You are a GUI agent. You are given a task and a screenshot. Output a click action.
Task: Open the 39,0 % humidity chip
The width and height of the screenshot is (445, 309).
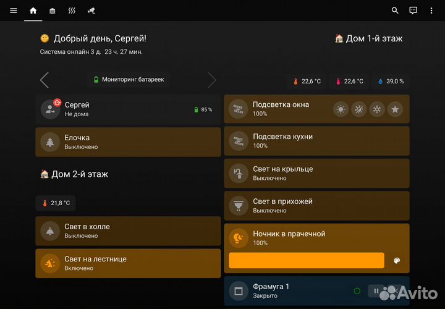tap(391, 82)
